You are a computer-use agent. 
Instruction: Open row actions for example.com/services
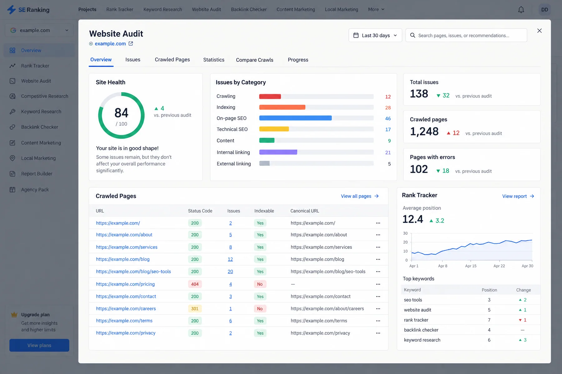[378, 247]
